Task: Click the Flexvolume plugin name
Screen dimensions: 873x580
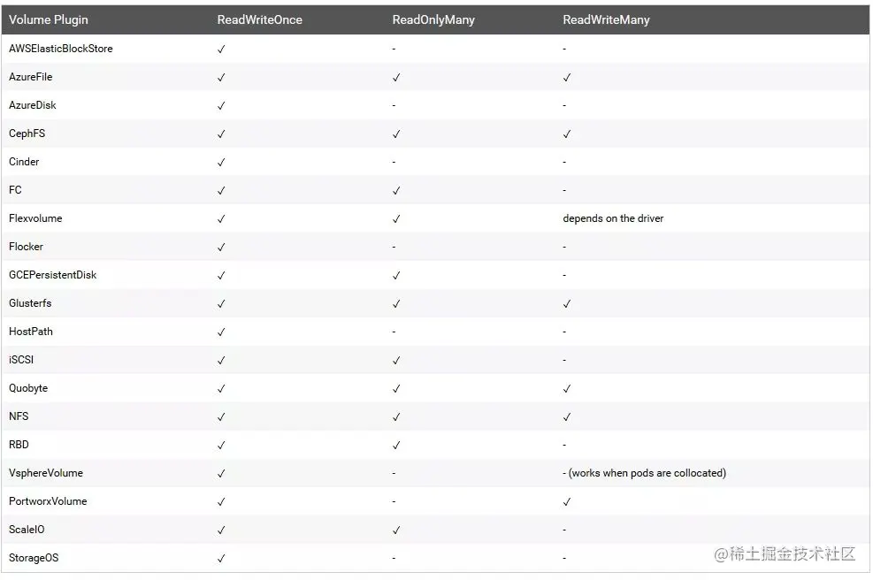Action: 35,218
